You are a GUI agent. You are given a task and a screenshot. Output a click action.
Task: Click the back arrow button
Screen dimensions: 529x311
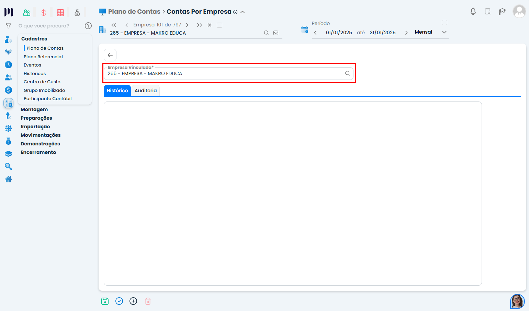tap(110, 55)
